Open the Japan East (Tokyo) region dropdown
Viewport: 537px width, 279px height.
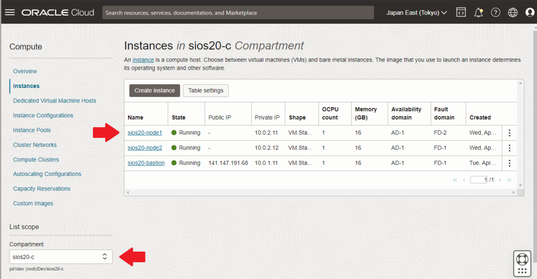point(417,13)
